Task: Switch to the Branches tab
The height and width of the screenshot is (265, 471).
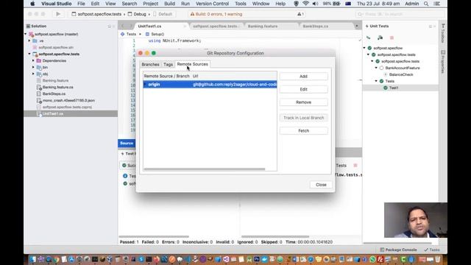Action: pos(150,64)
